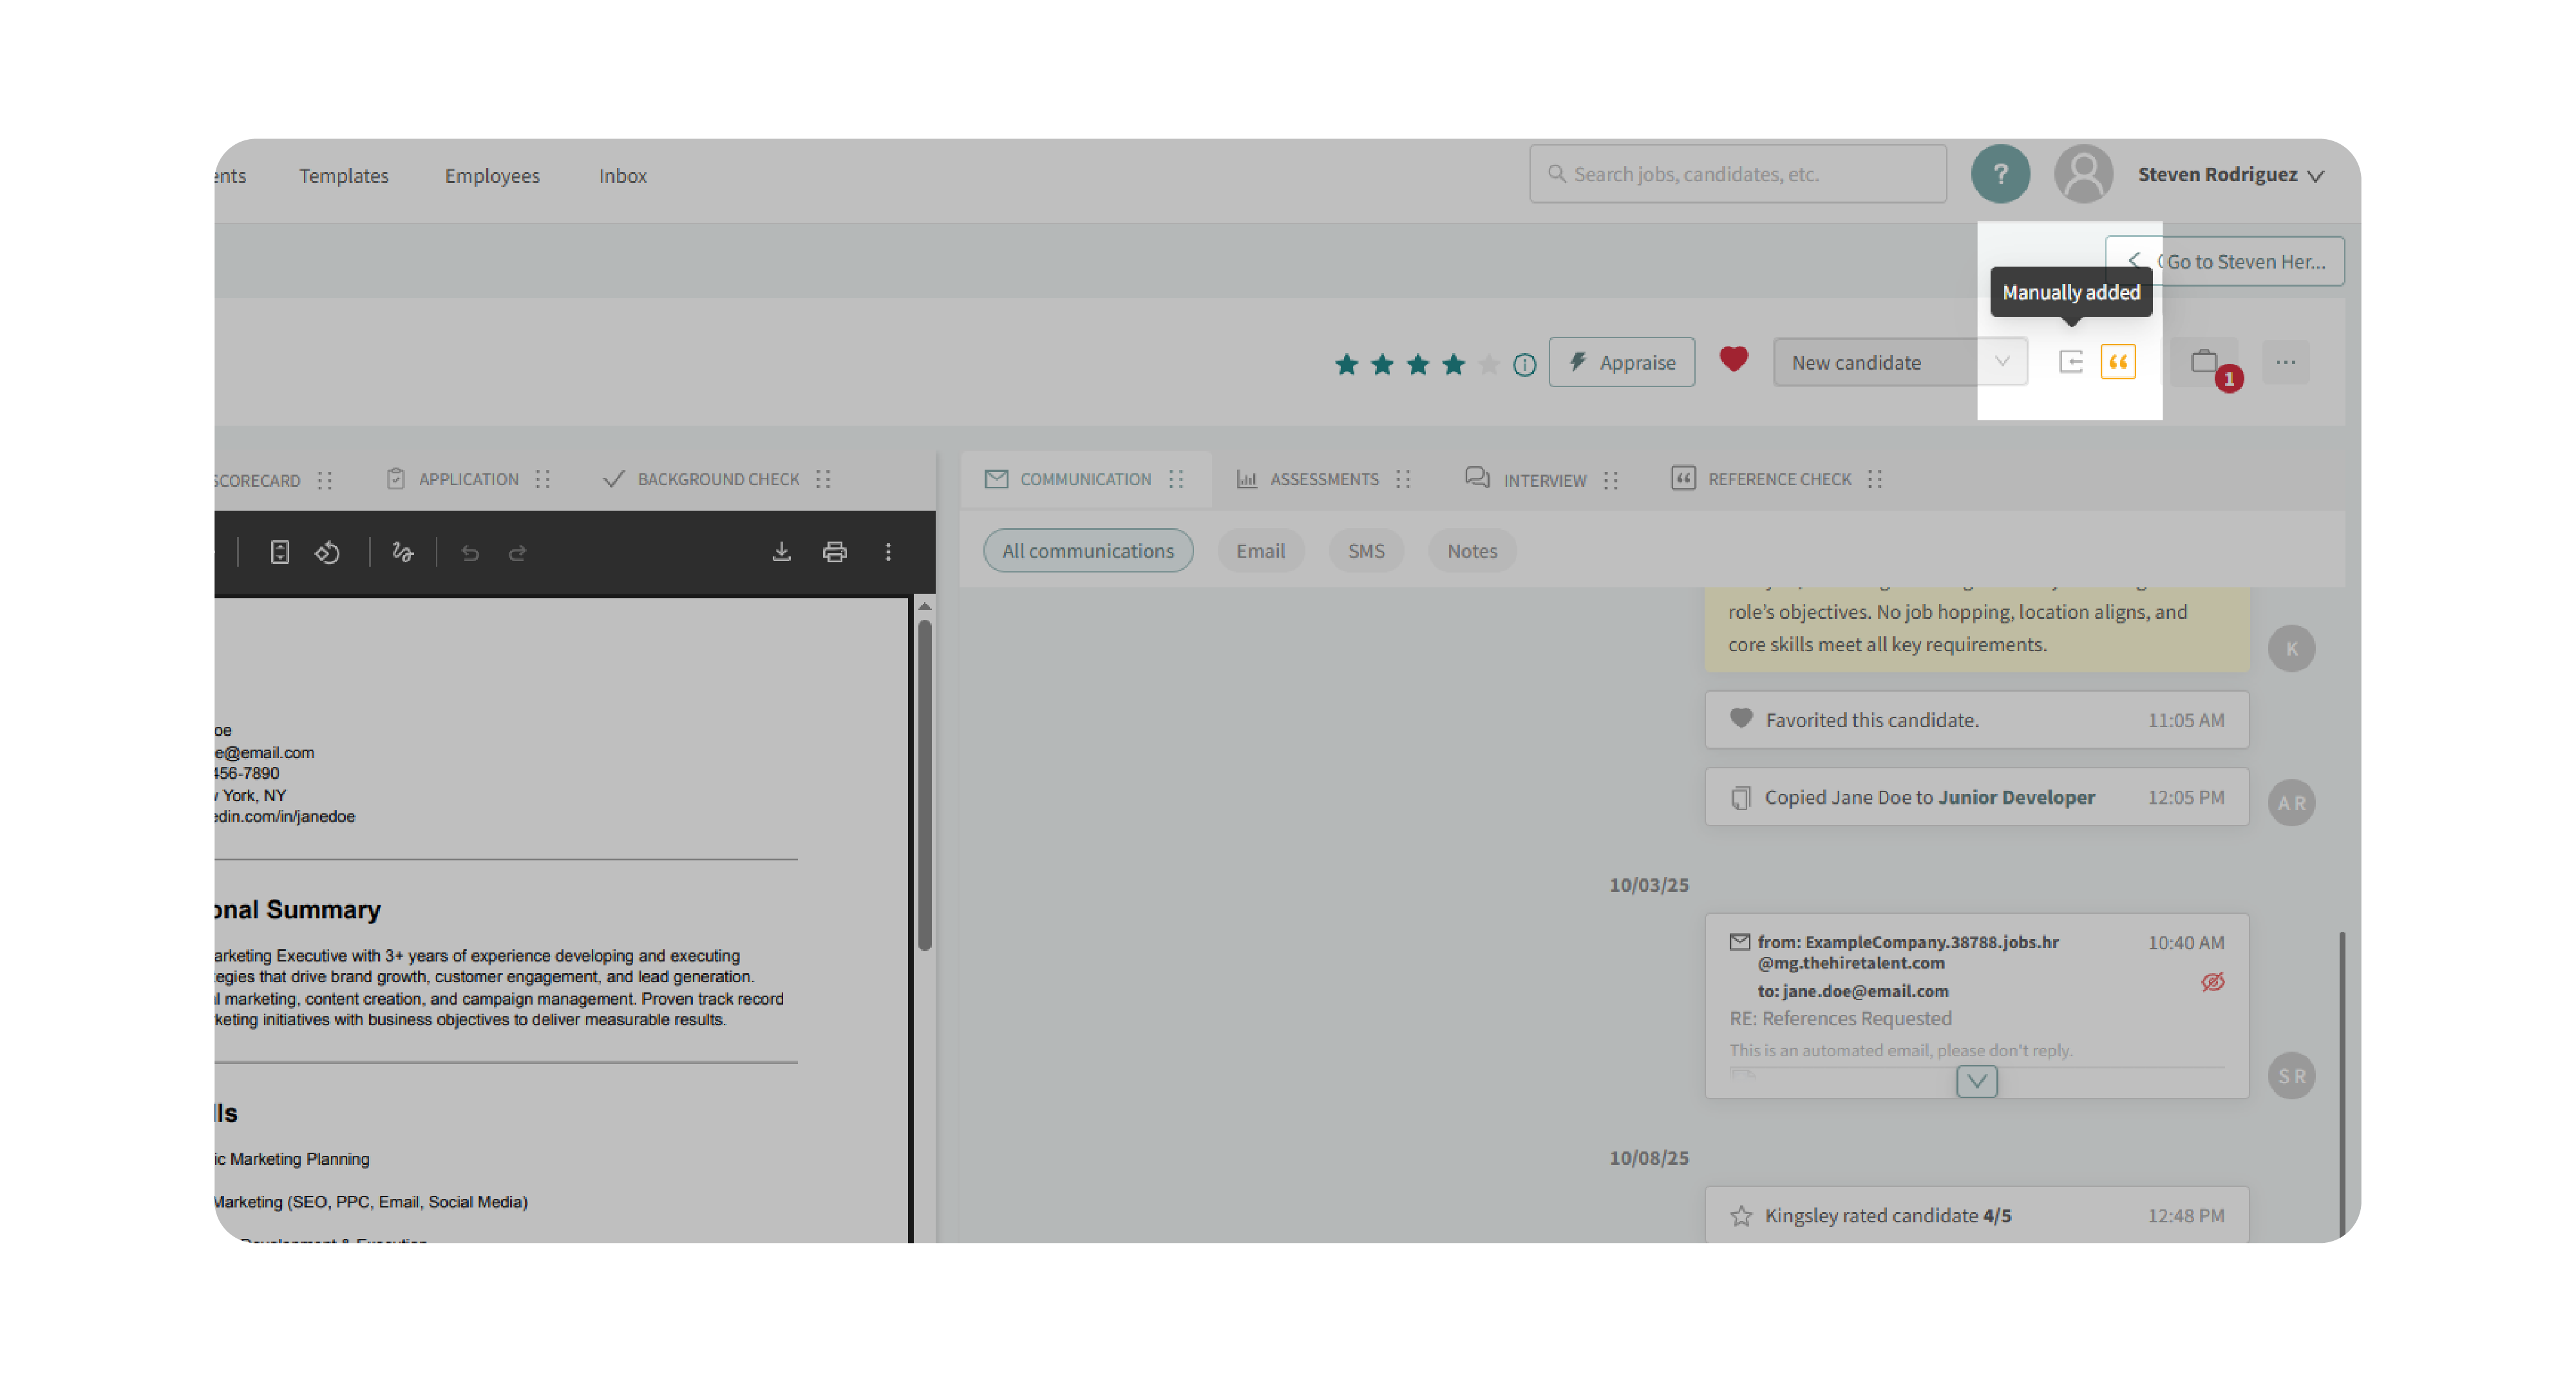Click the orange quotation marks reference icon
Image resolution: width=2576 pixels, height=1382 pixels.
[x=2118, y=362]
